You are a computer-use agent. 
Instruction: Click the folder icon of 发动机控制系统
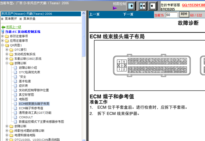(11, 54)
